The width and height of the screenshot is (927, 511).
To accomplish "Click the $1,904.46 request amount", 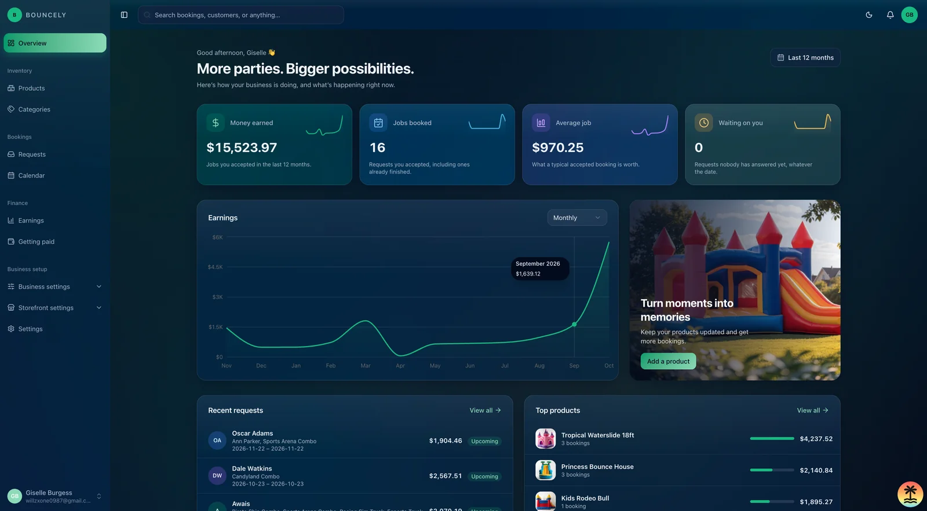I will point(446,441).
